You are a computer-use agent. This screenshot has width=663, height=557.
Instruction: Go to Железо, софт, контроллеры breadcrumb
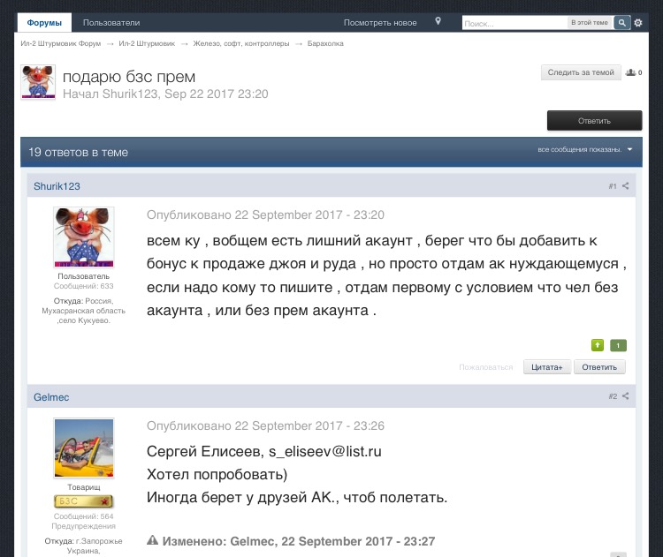(241, 43)
